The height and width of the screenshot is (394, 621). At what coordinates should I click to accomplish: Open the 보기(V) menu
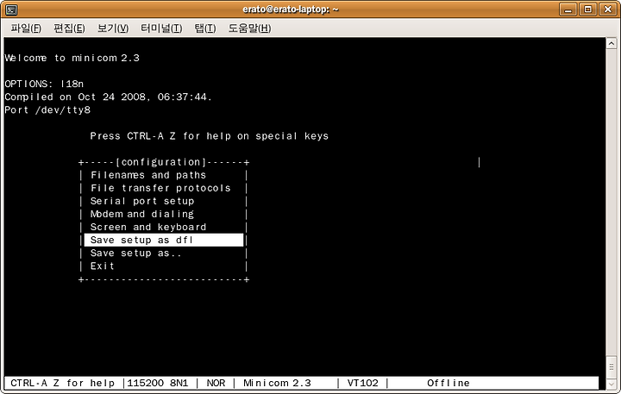(x=113, y=28)
